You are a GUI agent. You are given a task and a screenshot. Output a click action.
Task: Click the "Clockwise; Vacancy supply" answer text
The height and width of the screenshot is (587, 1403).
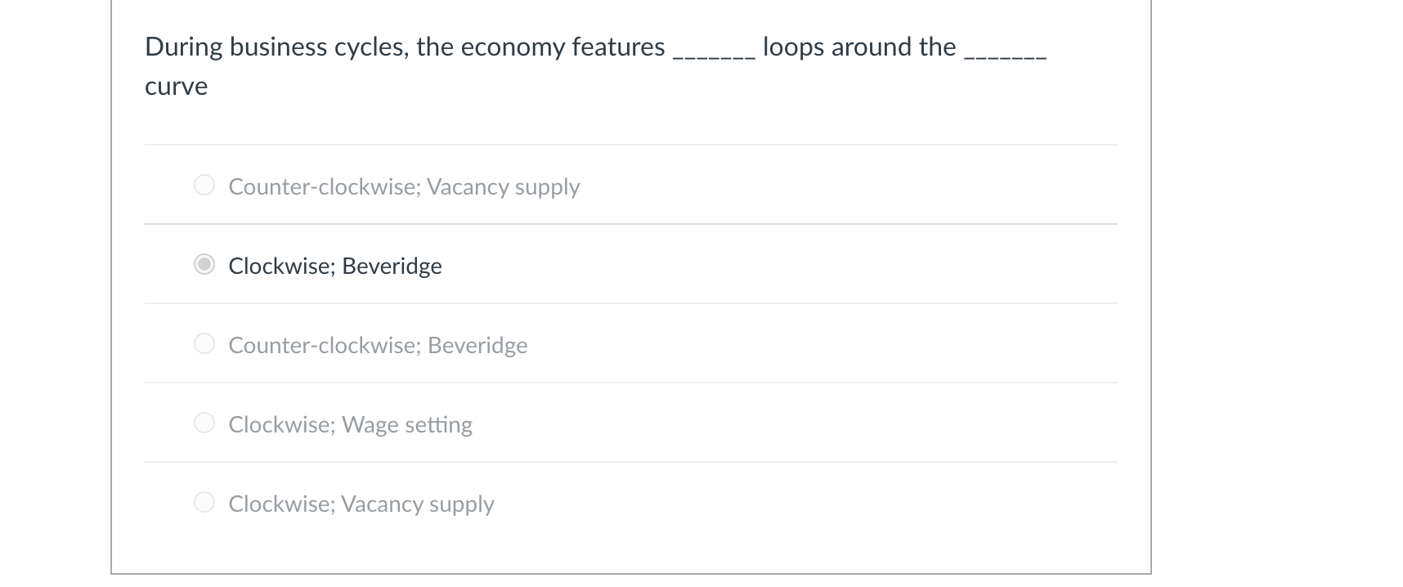pos(361,504)
